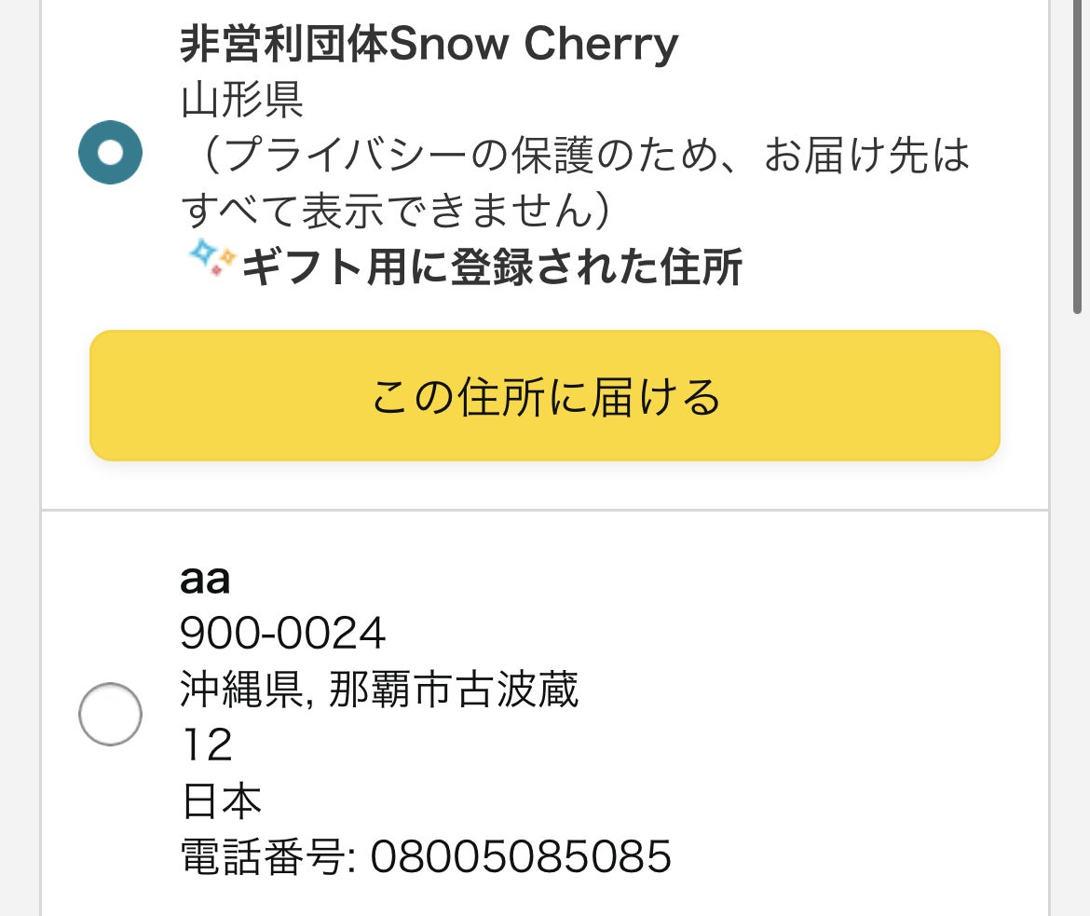Click the 日本 country line
This screenshot has width=1090, height=916.
[221, 801]
